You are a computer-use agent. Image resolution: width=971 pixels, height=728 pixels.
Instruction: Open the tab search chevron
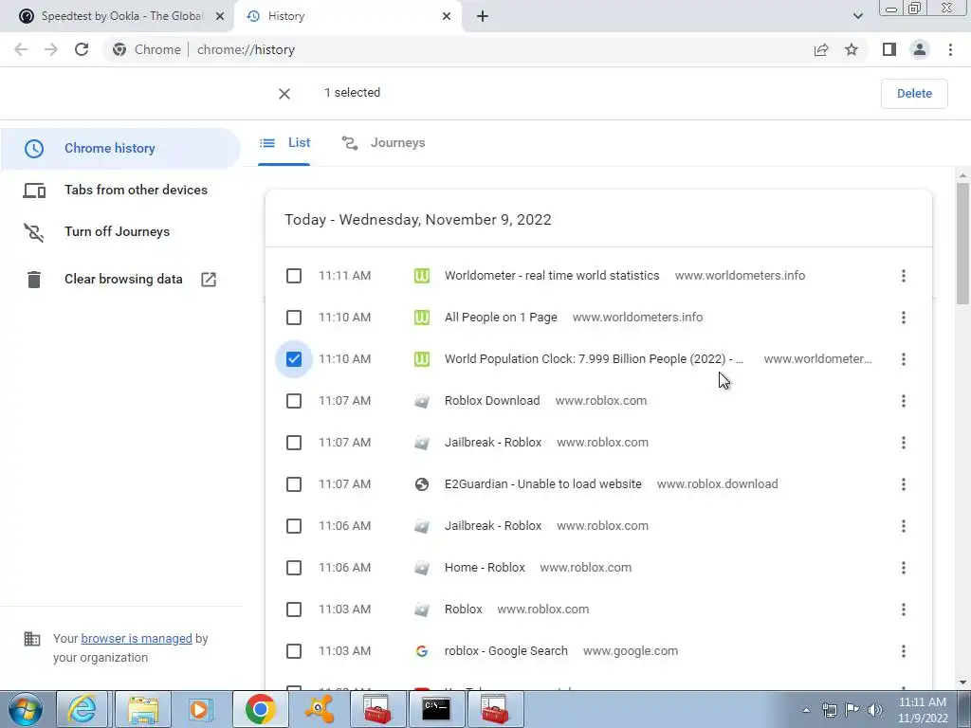point(857,16)
